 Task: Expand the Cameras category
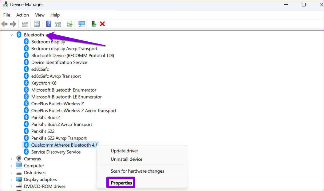coord(12,159)
